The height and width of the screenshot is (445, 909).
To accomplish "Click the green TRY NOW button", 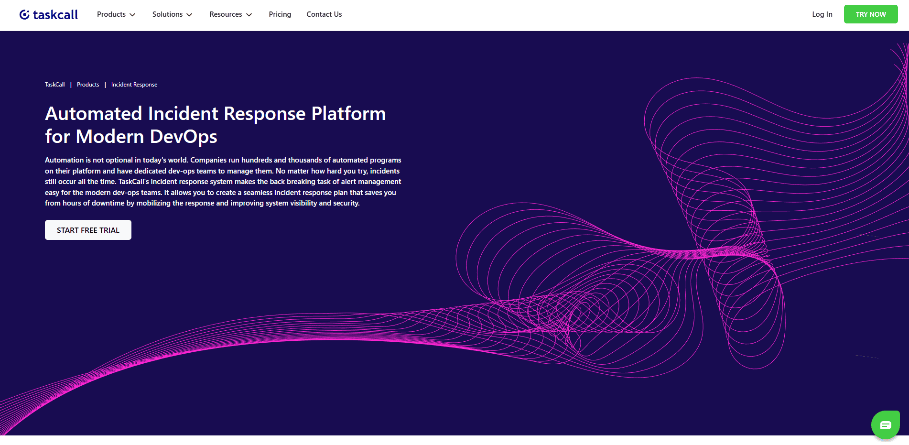I will [x=870, y=14].
